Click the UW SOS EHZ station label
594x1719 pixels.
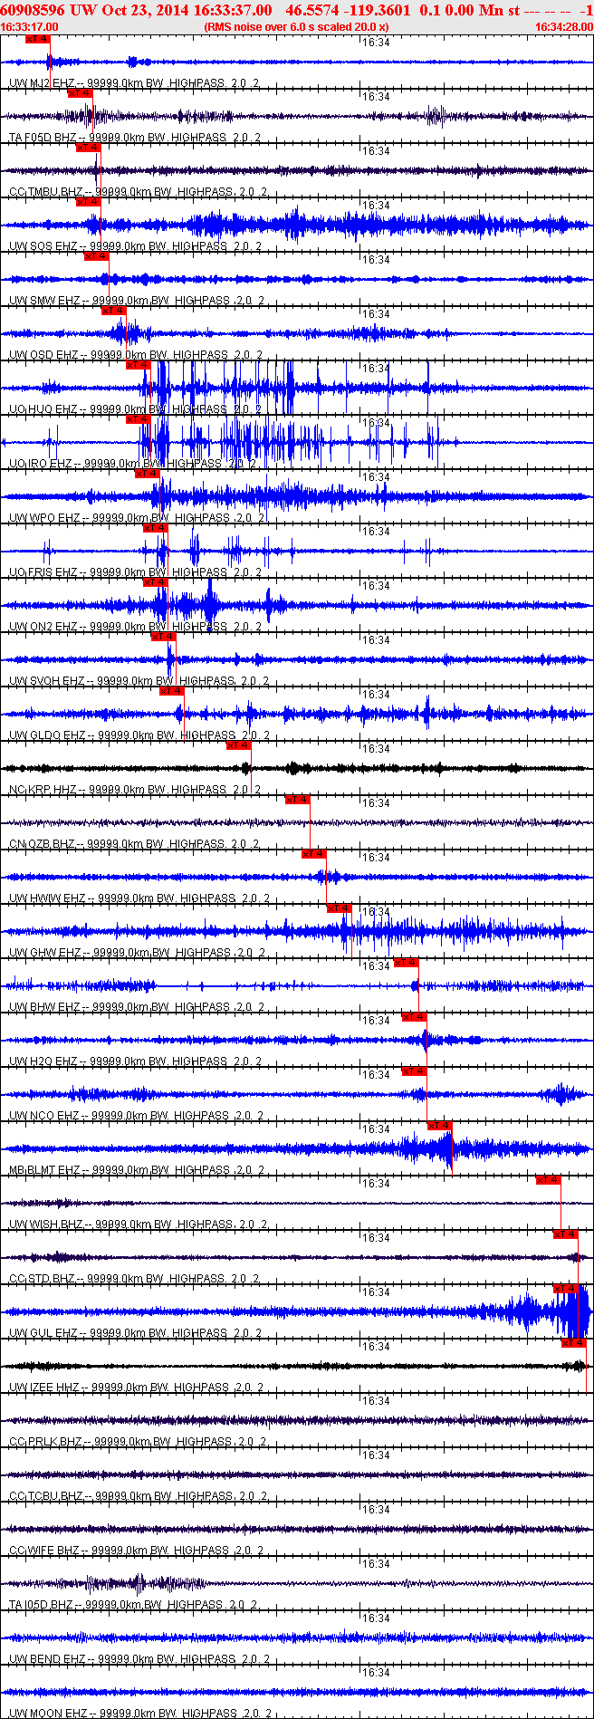coord(43,246)
